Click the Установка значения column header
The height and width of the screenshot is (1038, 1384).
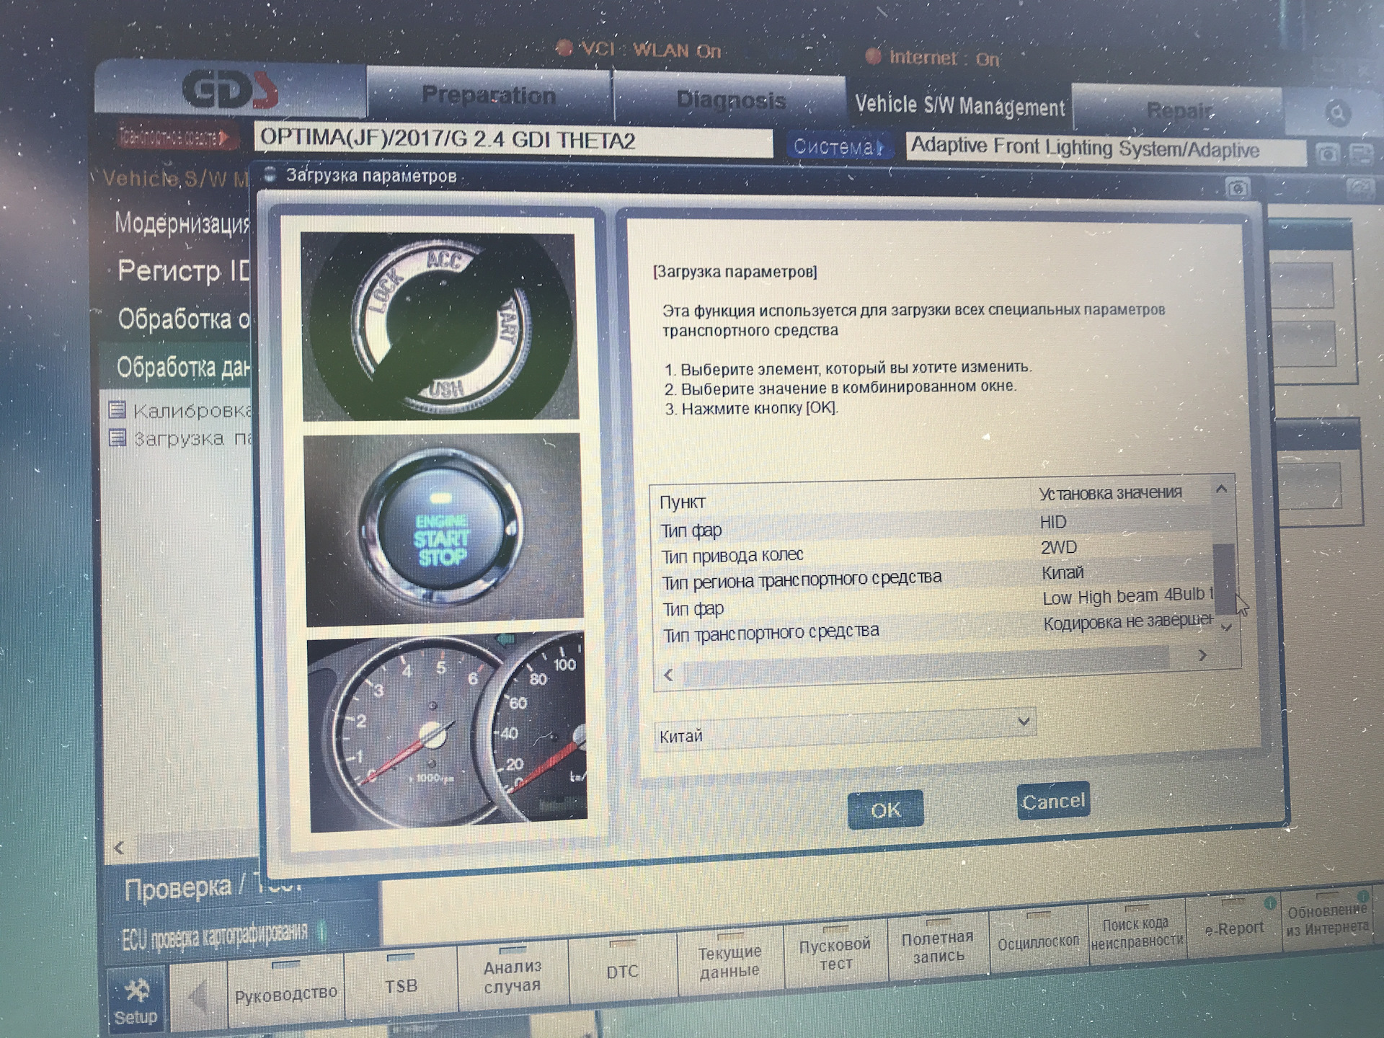click(1110, 493)
